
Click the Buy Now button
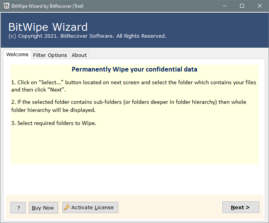pos(44,208)
